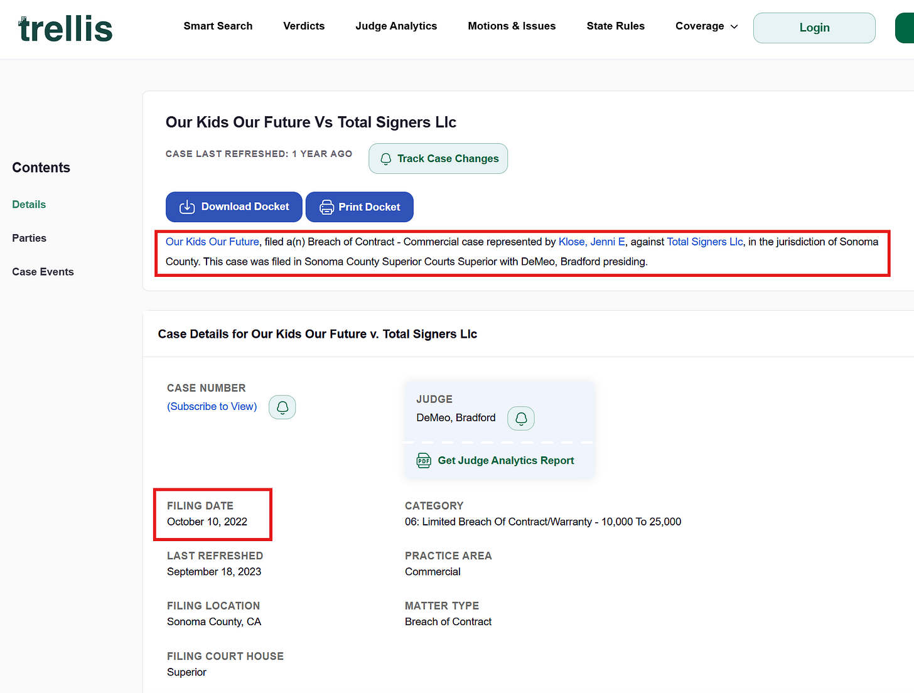Jump to Details in Contents sidebar
The image size is (914, 693).
tap(29, 205)
